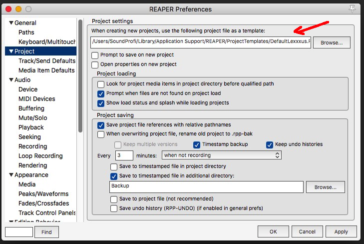
Task: Enable Open properties on new project
Action: pos(95,65)
